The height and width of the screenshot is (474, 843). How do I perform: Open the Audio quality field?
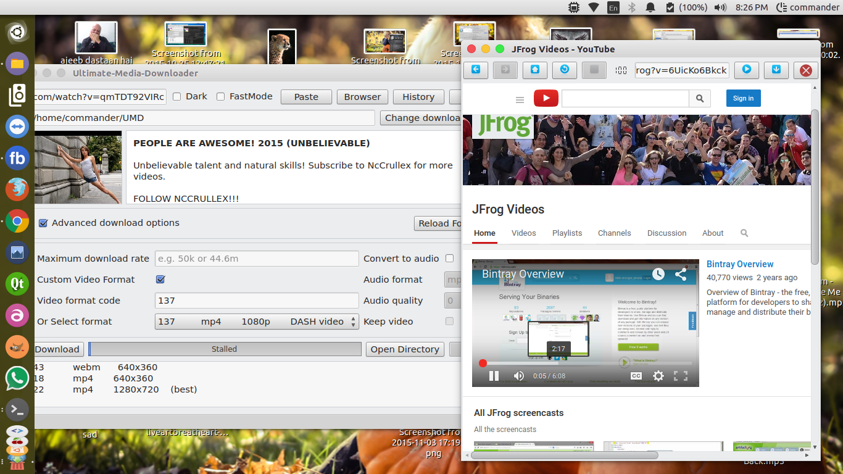[x=454, y=301]
